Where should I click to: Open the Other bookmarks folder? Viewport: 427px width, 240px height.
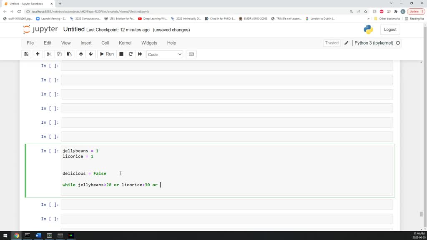390,18
